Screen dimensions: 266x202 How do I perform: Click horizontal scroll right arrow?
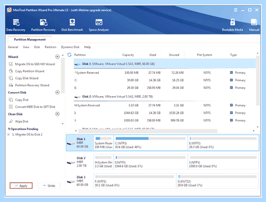[254, 131]
